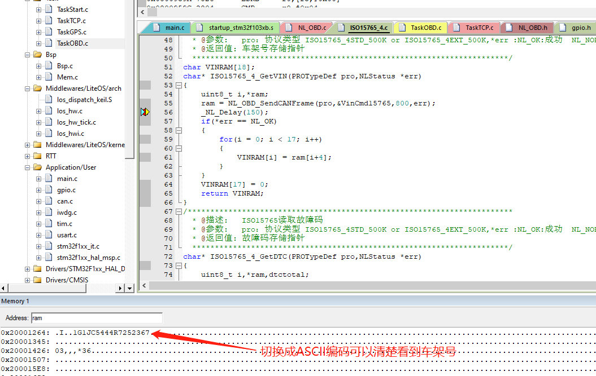Select stm32f1xx_hal_msp.c in project tree
Screen dimensions: 596x376
(88, 258)
